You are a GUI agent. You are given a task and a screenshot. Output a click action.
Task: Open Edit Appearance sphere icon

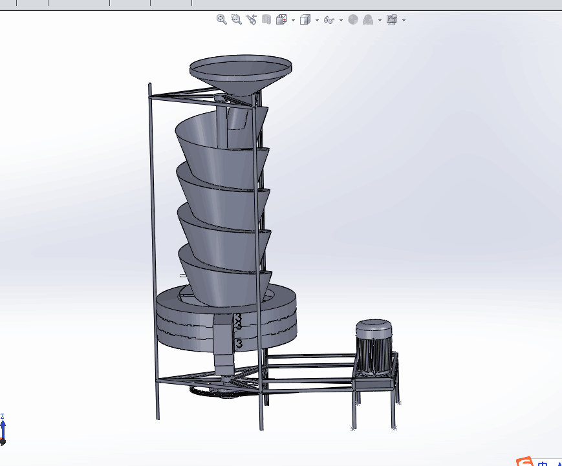(x=353, y=19)
